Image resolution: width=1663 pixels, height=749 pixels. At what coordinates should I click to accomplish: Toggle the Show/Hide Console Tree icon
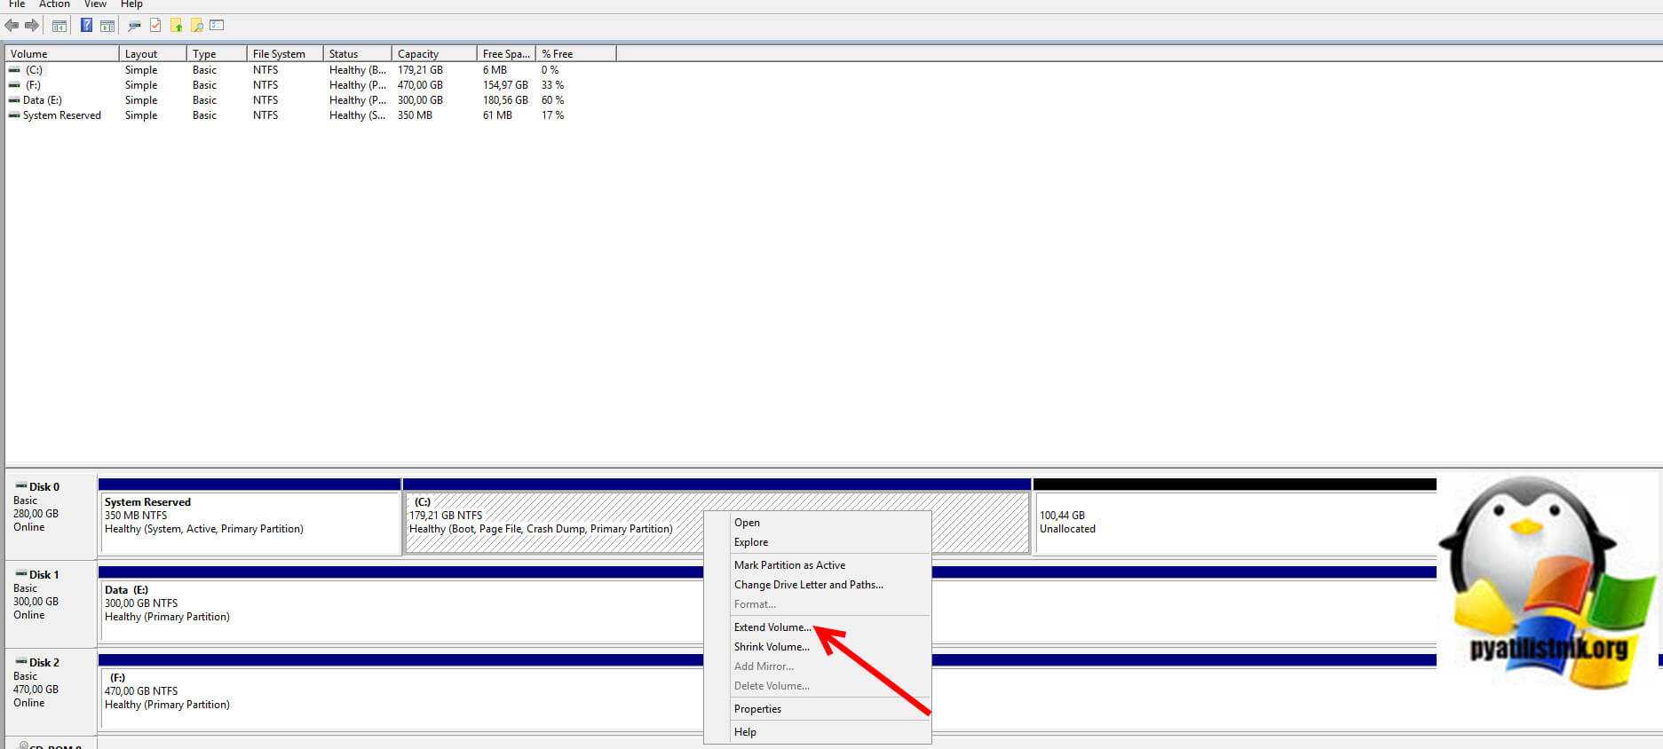click(x=59, y=26)
